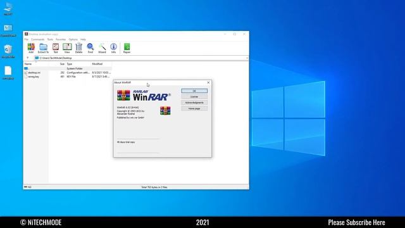Select the "KEY File" type cell
Screen dimensions: 405x228
tap(71, 77)
